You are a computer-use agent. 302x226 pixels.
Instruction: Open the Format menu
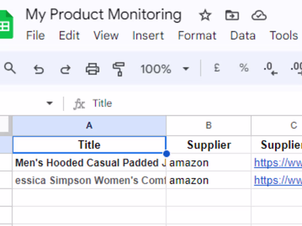(x=197, y=35)
